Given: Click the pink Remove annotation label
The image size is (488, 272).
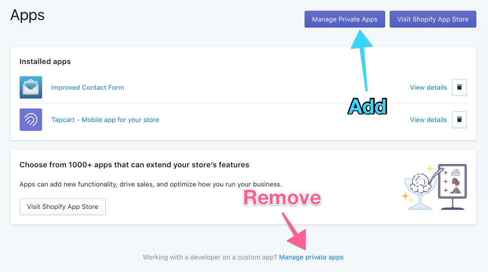Looking at the screenshot, I should click(282, 198).
